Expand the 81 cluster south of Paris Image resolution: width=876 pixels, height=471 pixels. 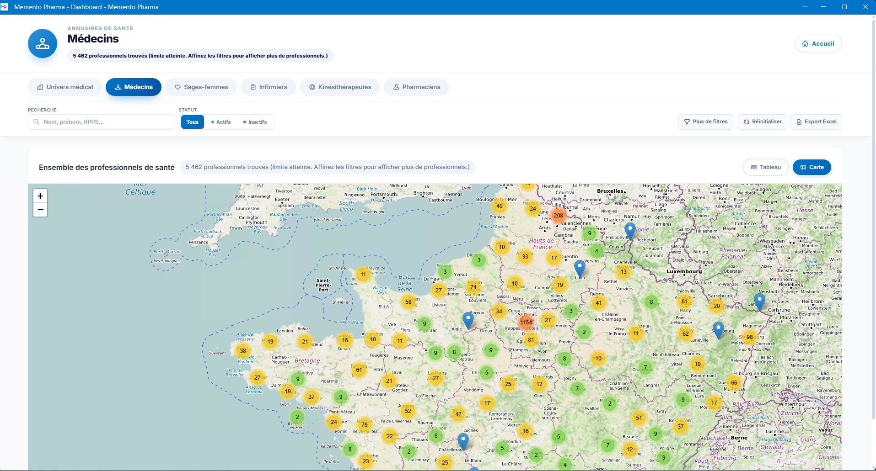pyautogui.click(x=531, y=339)
